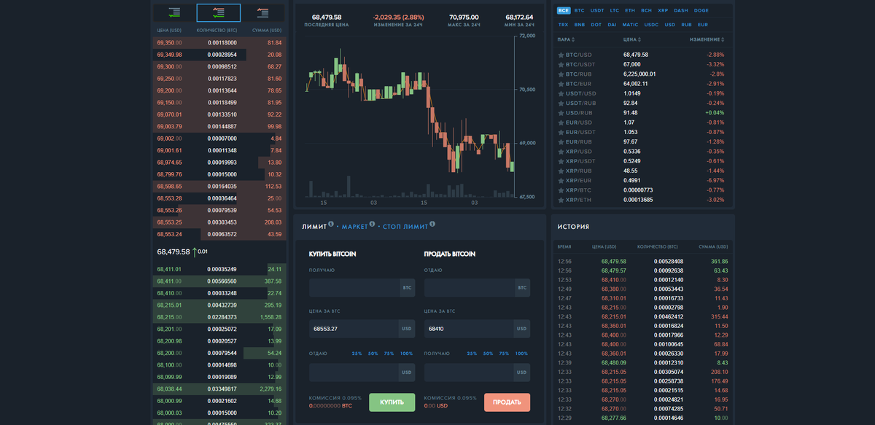Add BTC/USD pair to favorites star
875x425 pixels.
(x=561, y=55)
